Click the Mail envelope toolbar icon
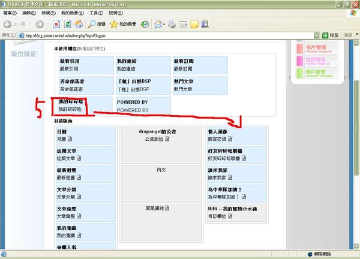This screenshot has height=259, width=360. click(x=158, y=24)
